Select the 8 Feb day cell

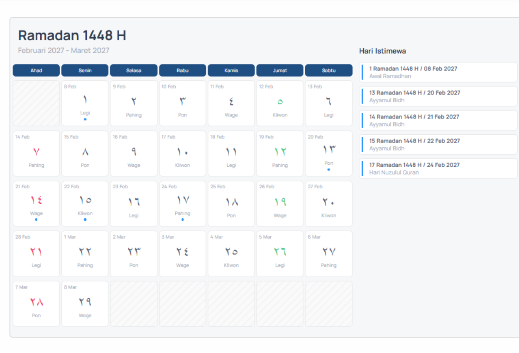coord(85,103)
